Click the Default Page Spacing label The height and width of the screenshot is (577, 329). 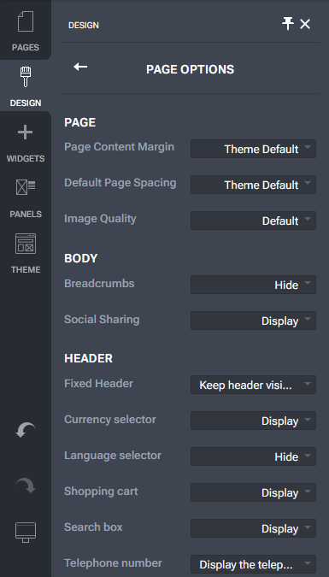pos(120,183)
